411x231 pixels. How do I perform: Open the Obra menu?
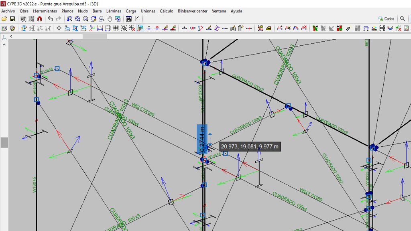(x=24, y=11)
